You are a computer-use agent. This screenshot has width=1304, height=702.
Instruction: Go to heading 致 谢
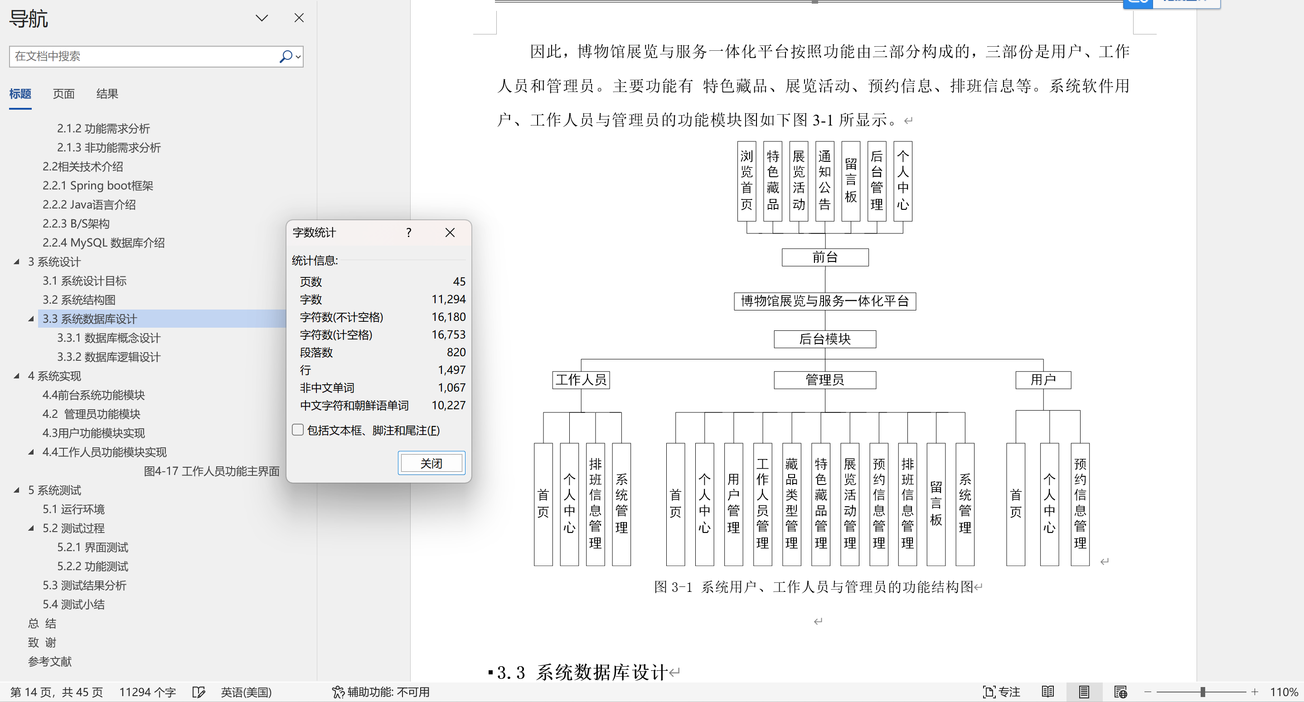coord(42,643)
